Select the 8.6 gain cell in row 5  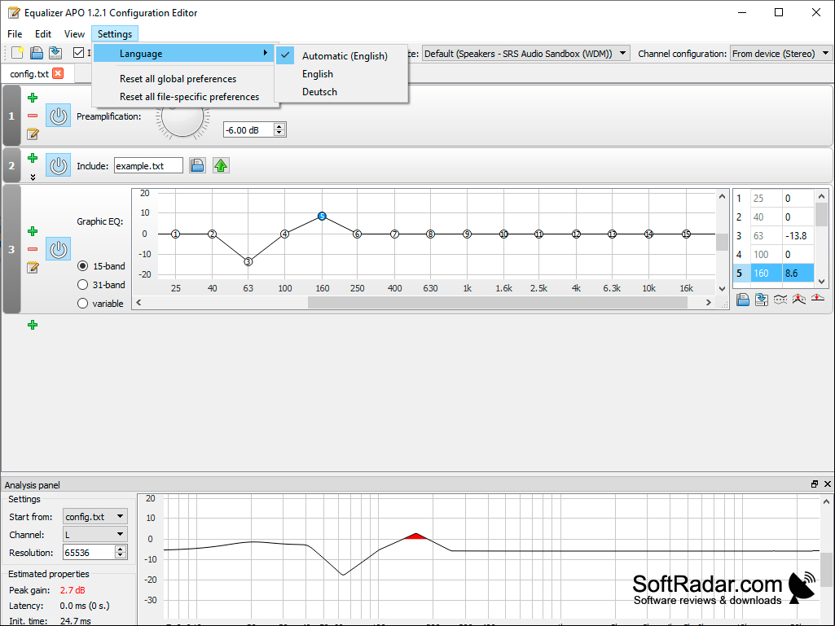[798, 273]
